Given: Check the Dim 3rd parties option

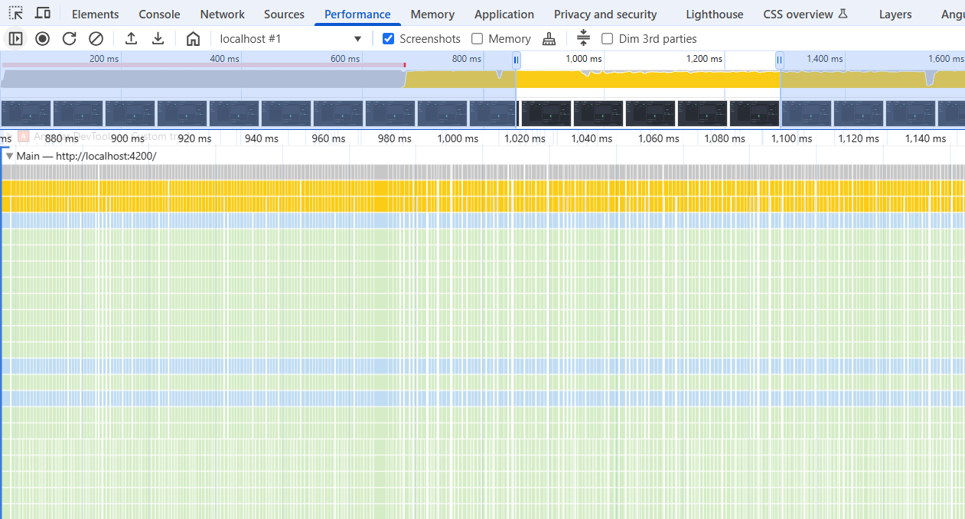Looking at the screenshot, I should 608,38.
